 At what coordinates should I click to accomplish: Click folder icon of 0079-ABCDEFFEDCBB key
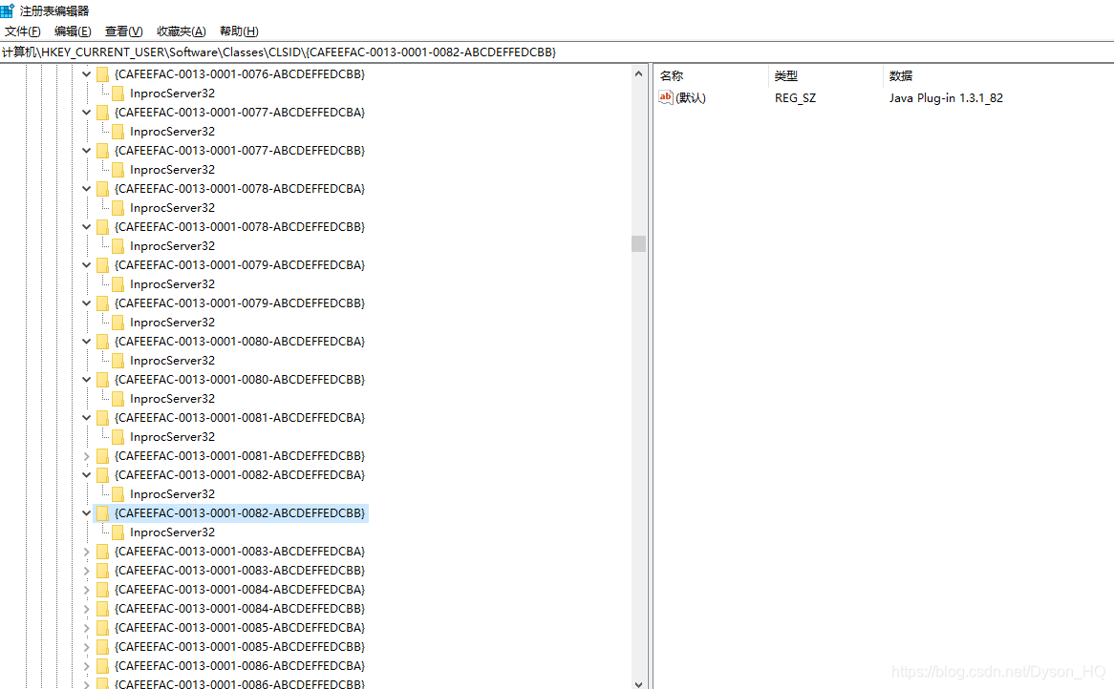[102, 303]
